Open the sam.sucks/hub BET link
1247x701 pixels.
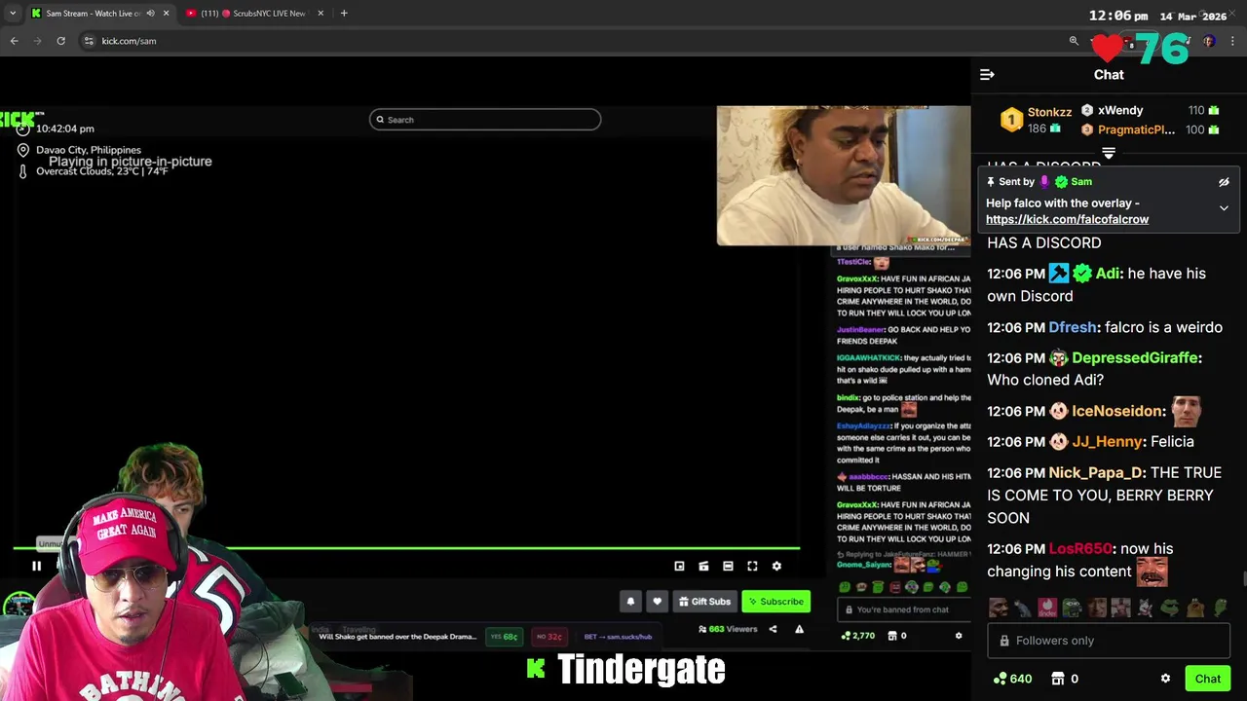[x=619, y=637]
